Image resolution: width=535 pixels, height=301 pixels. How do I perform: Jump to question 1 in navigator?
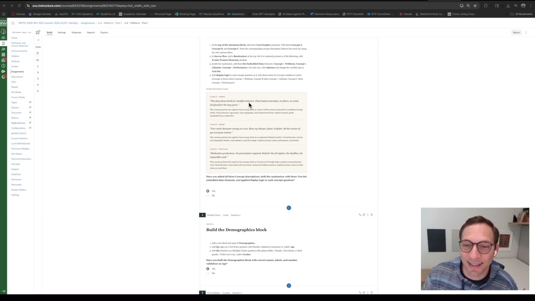[x=38, y=66]
